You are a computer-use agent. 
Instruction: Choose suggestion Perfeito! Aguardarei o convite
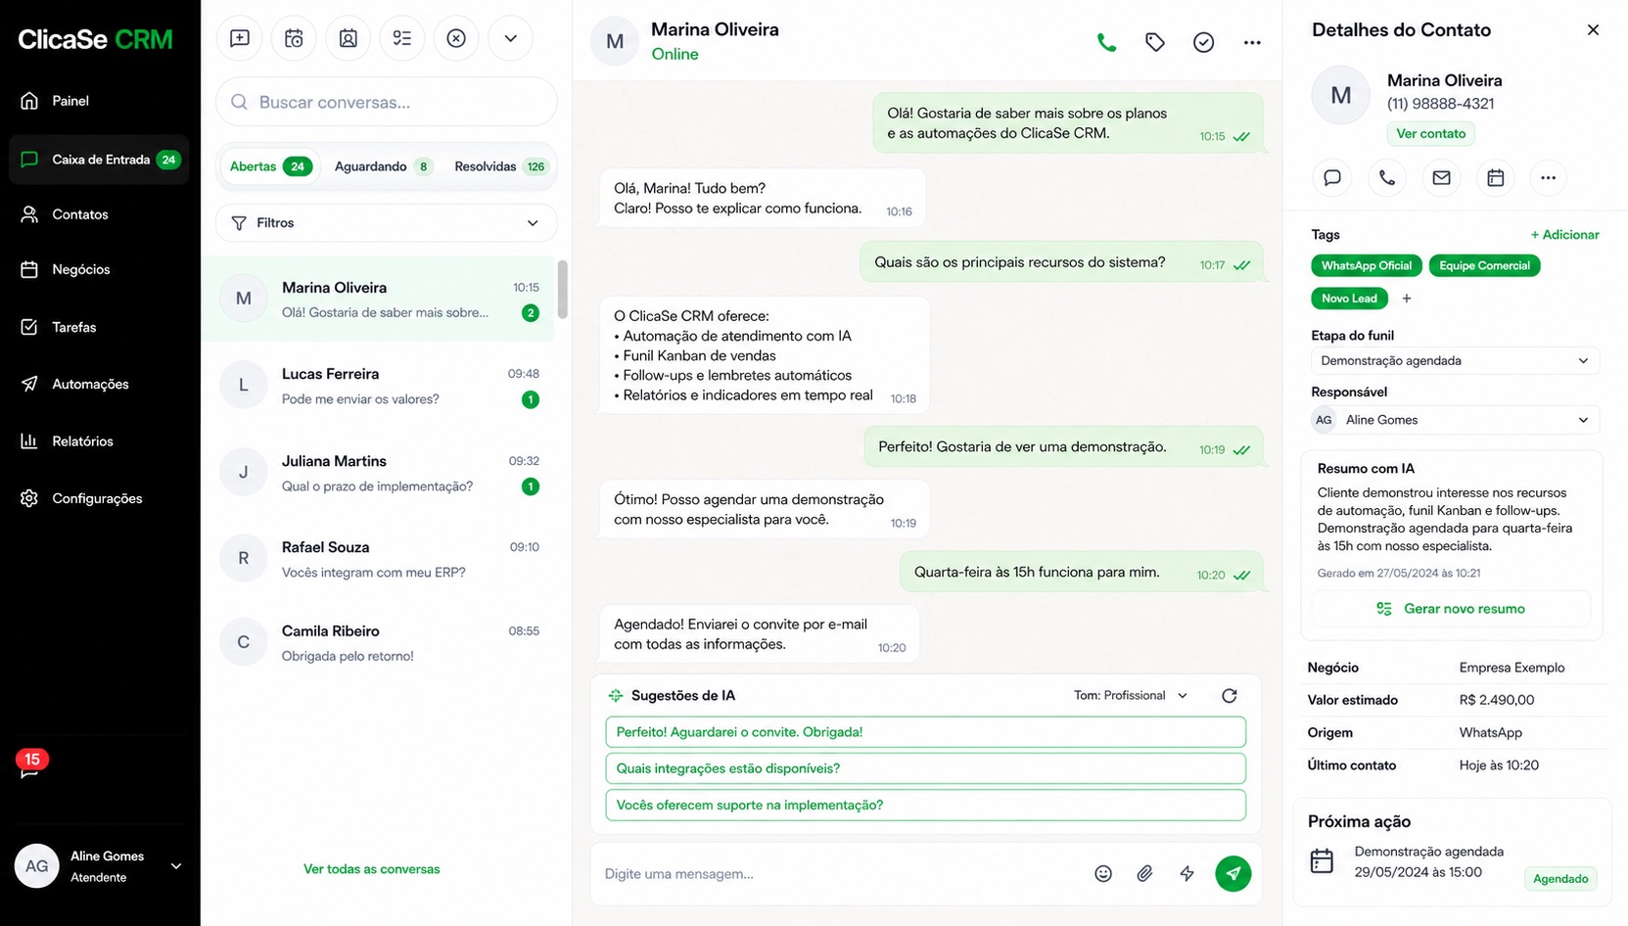(926, 732)
